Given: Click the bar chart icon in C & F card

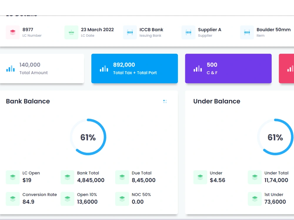Looking at the screenshot, I should coord(198,68).
